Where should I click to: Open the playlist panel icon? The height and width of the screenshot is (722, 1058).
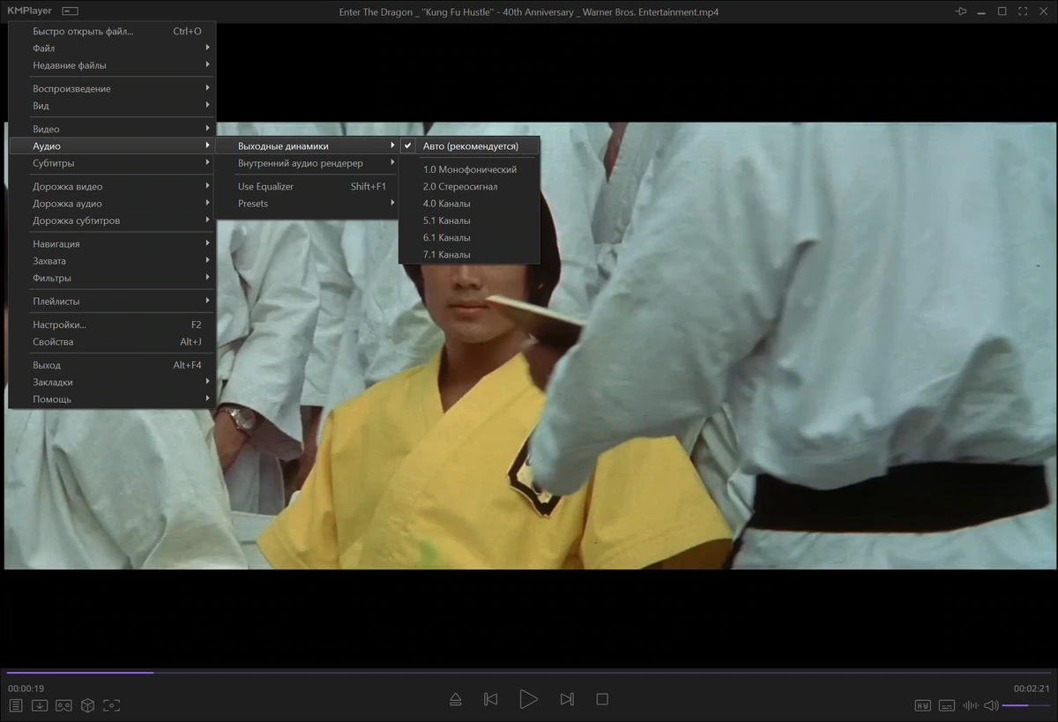16,705
